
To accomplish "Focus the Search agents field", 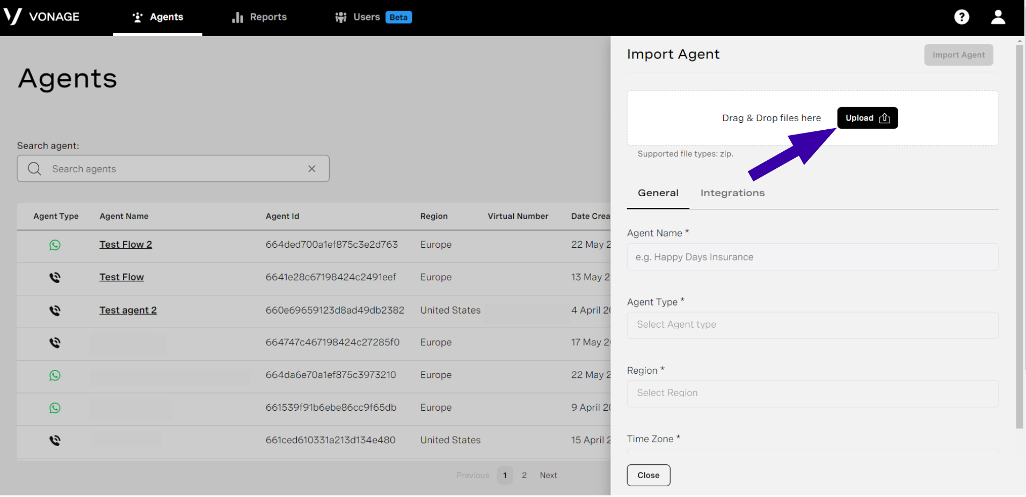I will [173, 169].
